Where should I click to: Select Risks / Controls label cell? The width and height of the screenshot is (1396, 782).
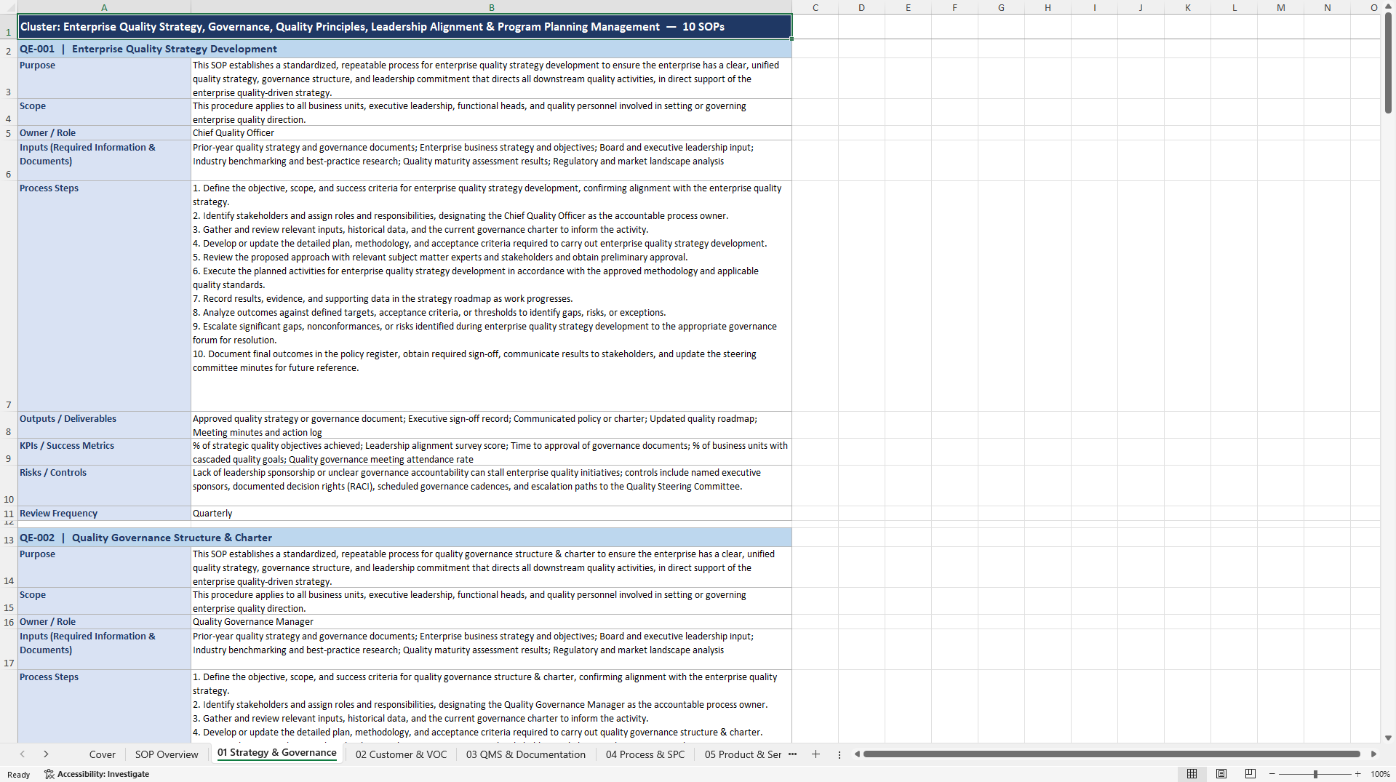tap(104, 486)
